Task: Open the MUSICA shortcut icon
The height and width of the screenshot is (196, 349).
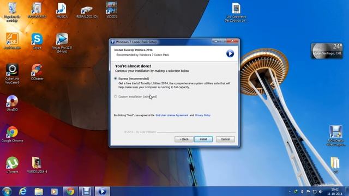Action: tap(62, 10)
